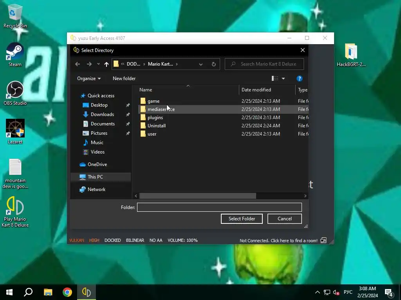401x300 pixels.
Task: Open Google Chrome from the taskbar
Action: pyautogui.click(x=67, y=292)
